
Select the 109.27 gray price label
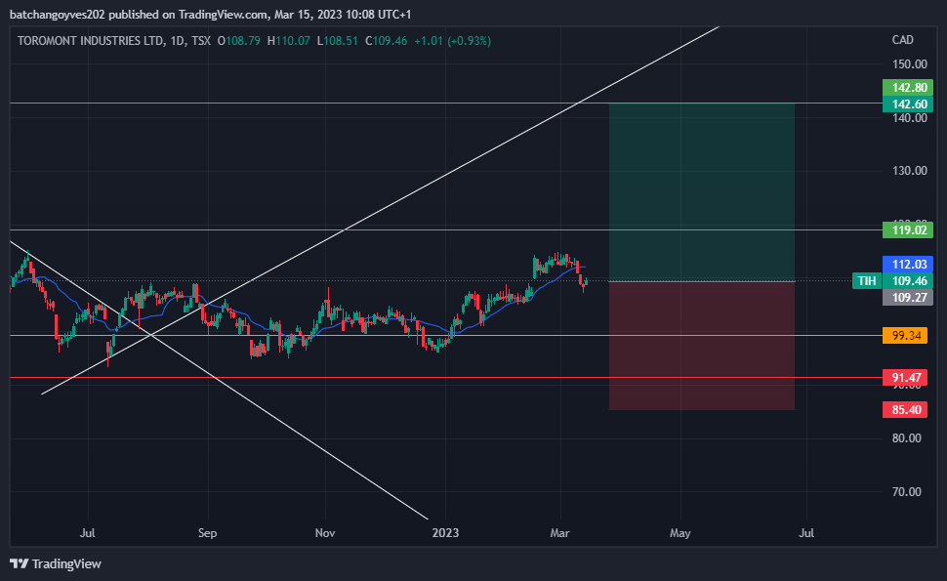(x=908, y=297)
